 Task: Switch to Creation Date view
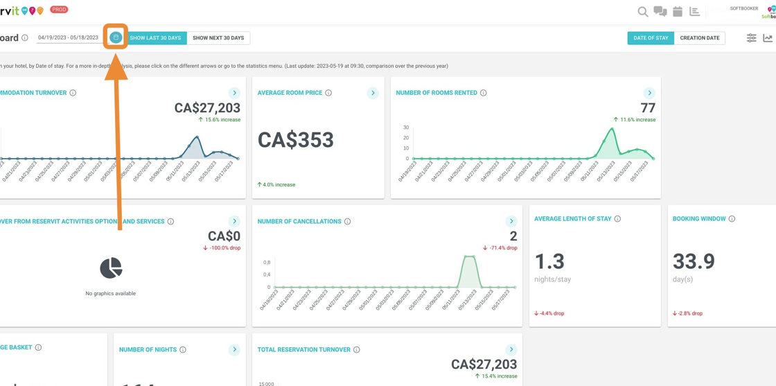pyautogui.click(x=699, y=38)
